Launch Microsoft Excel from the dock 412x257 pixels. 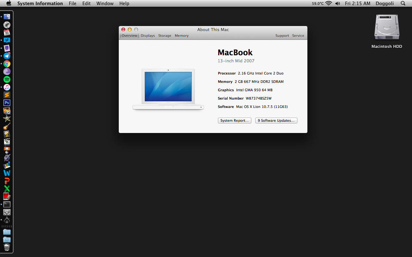(7, 189)
